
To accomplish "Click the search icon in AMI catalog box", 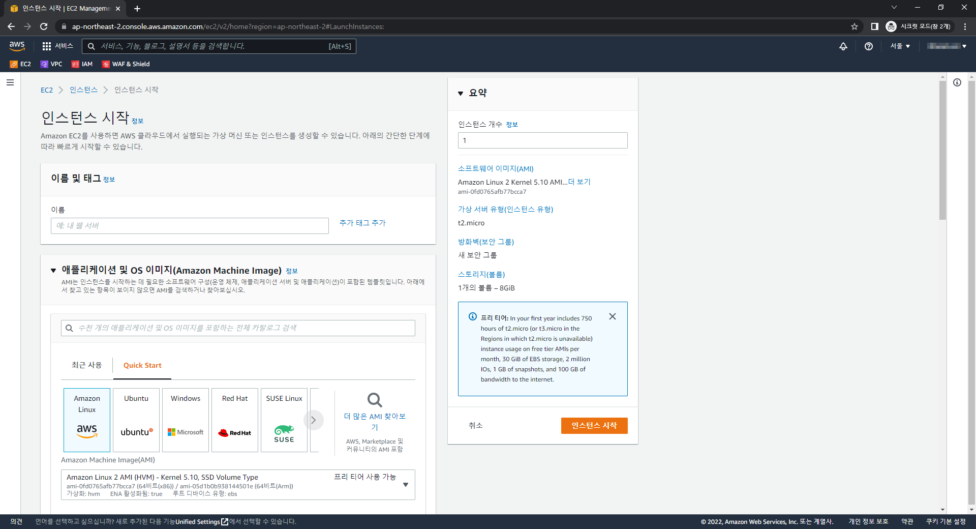I will [x=69, y=328].
